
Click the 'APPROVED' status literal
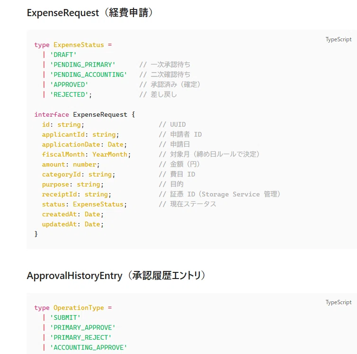click(69, 84)
